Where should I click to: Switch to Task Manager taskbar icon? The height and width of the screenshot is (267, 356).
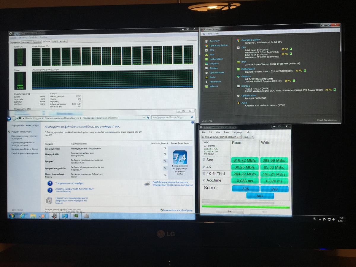(x=76, y=216)
